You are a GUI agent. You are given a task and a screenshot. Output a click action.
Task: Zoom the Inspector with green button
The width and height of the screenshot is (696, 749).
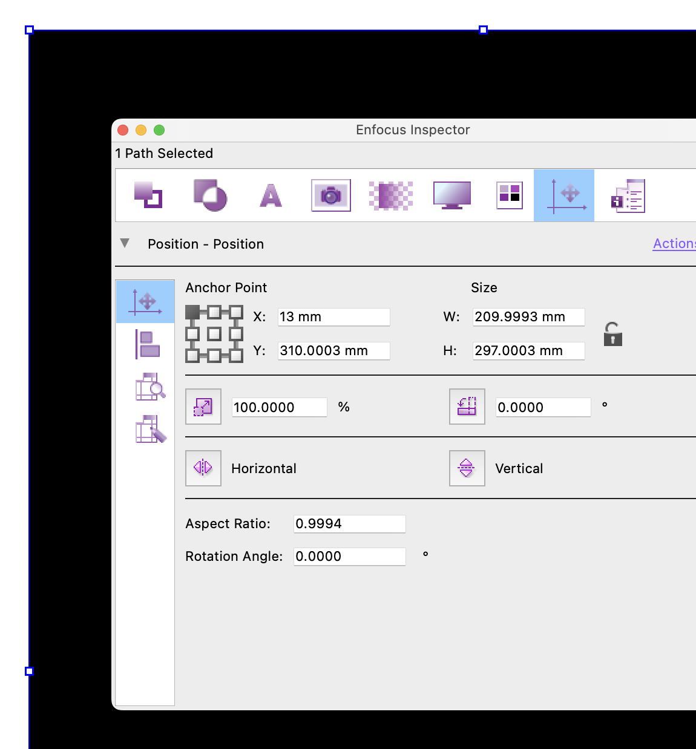[159, 130]
